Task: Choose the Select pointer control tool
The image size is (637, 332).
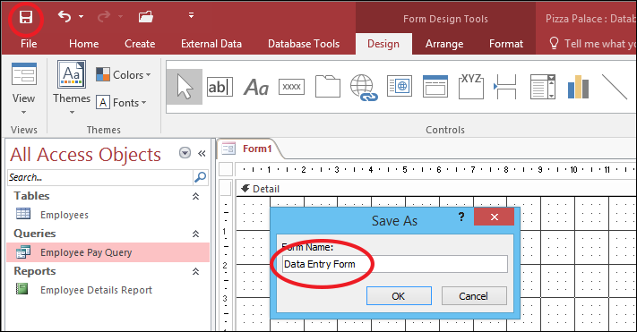Action: tap(185, 87)
